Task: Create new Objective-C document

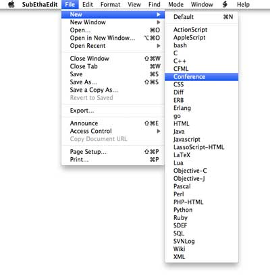Action: pyautogui.click(x=201, y=171)
